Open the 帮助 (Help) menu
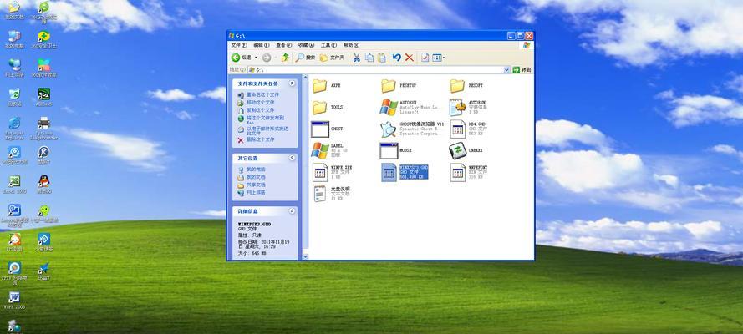 click(351, 45)
